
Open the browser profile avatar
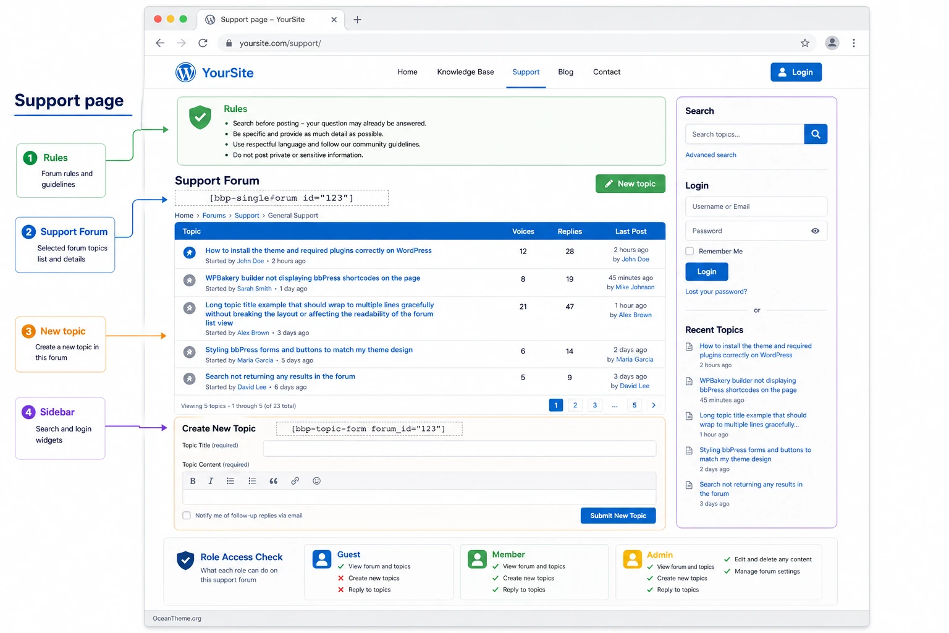coord(832,43)
